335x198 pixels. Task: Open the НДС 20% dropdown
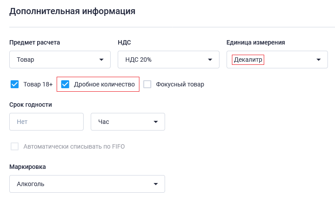coord(168,60)
